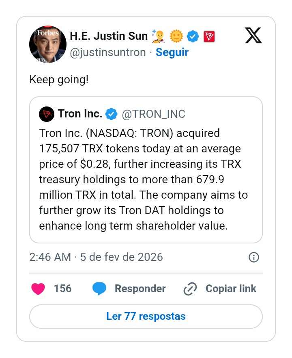The image size is (292, 358).
Task: Open the tweet info circle icon
Action: (253, 257)
